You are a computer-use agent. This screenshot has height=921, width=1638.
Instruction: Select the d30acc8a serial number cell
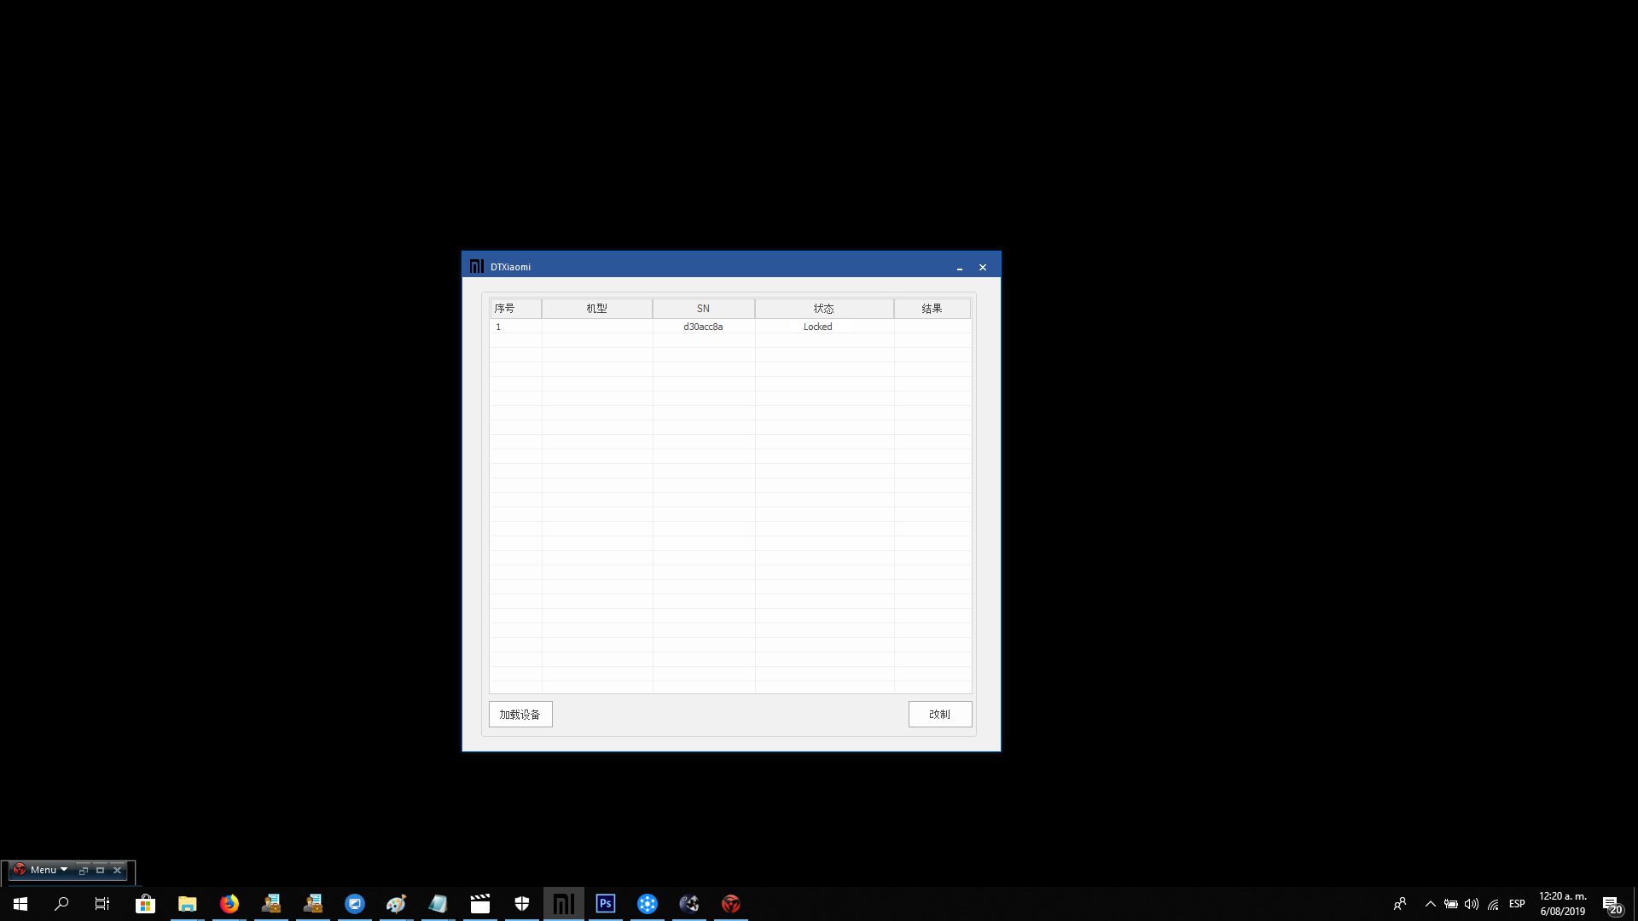pyautogui.click(x=703, y=327)
